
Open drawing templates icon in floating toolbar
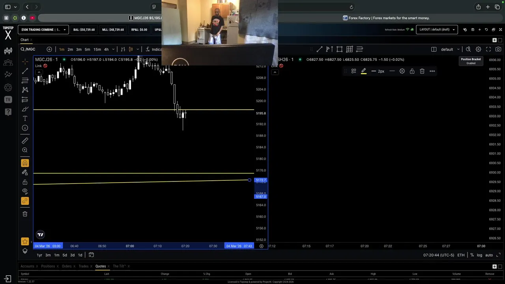pyautogui.click(x=353, y=71)
